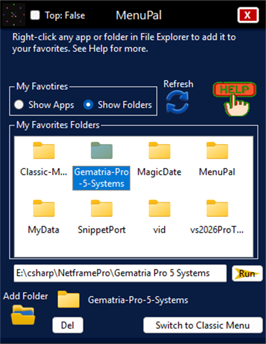Screen dimensions: 266x344
Task: Select the MyData folder icon
Action: (44, 208)
